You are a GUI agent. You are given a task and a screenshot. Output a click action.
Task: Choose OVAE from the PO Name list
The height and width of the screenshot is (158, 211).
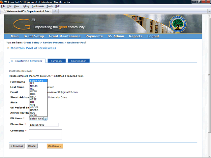pyautogui.click(x=38, y=116)
